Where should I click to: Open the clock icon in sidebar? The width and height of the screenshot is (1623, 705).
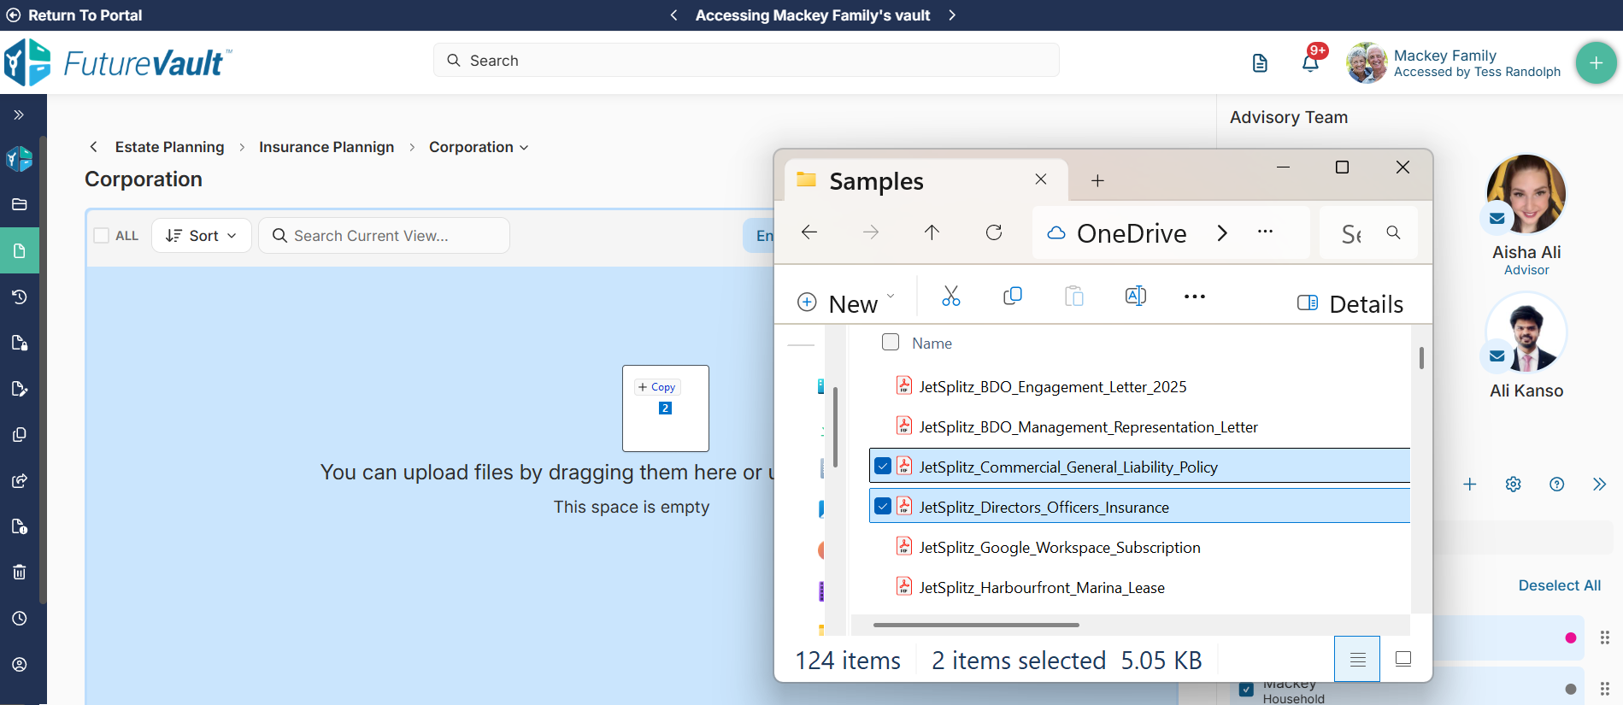(19, 618)
